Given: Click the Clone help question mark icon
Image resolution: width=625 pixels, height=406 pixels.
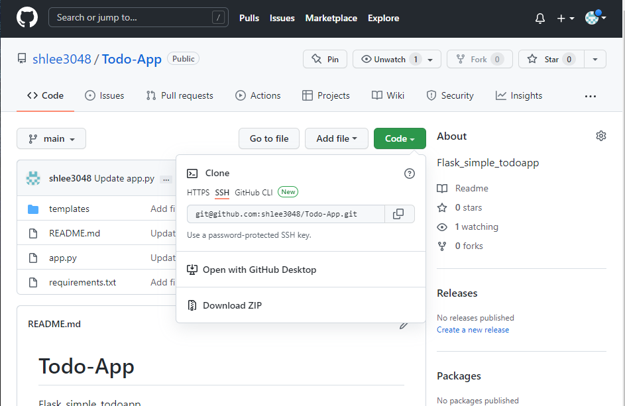Looking at the screenshot, I should 410,174.
